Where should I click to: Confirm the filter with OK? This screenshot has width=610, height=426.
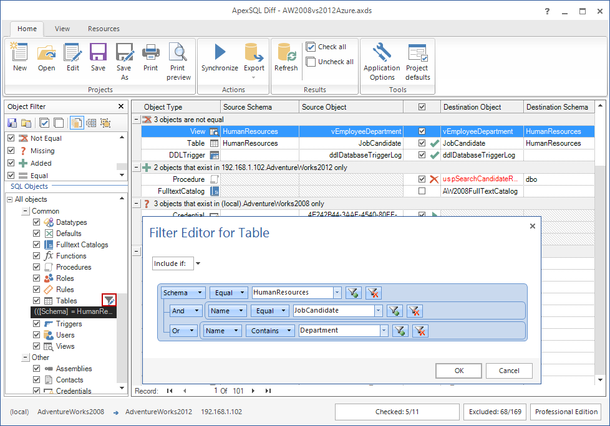point(458,371)
